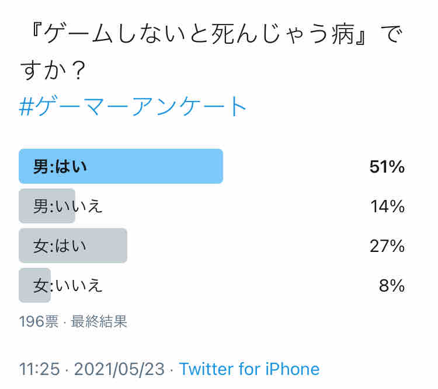Click the 14% result value
438x389 pixels.
pos(387,206)
